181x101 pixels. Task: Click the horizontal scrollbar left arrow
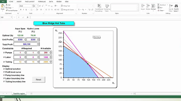pyautogui.click(x=134, y=94)
